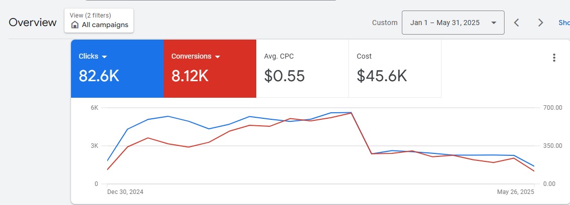Image resolution: width=570 pixels, height=205 pixels.
Task: Click the $0.55 average CPC value
Action: 284,76
